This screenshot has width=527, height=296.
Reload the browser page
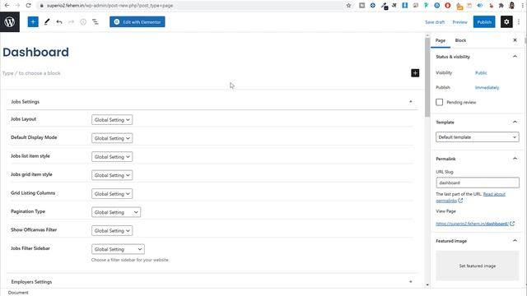29,6
